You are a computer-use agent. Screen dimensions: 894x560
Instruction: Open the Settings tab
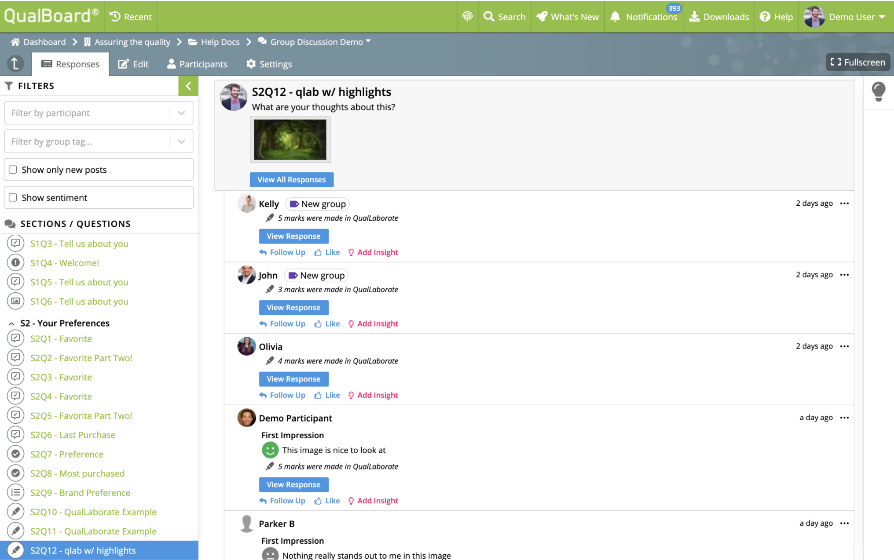(269, 64)
